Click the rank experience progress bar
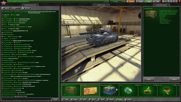The image size is (181, 102). 58,1
